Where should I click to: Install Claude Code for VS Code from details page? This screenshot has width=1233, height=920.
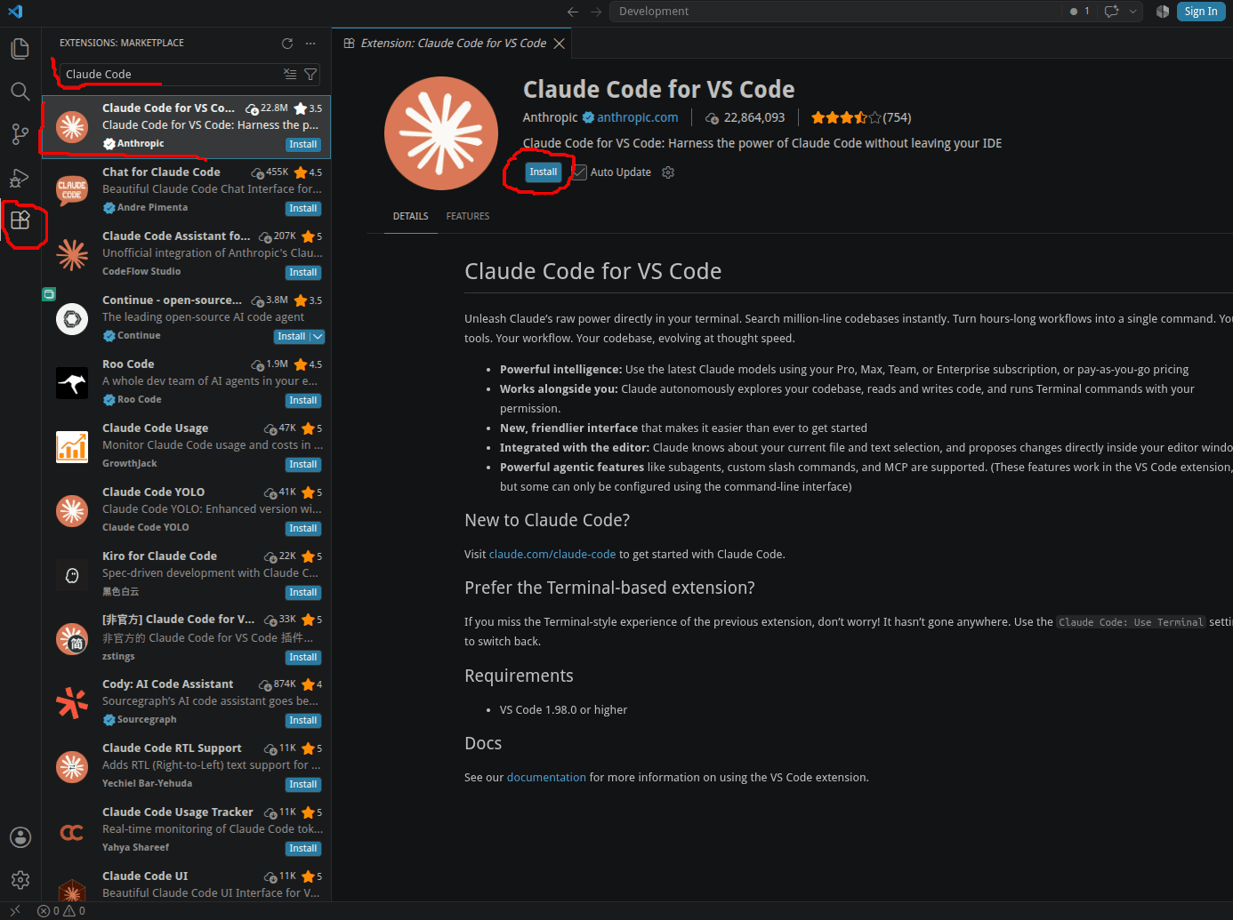(544, 172)
